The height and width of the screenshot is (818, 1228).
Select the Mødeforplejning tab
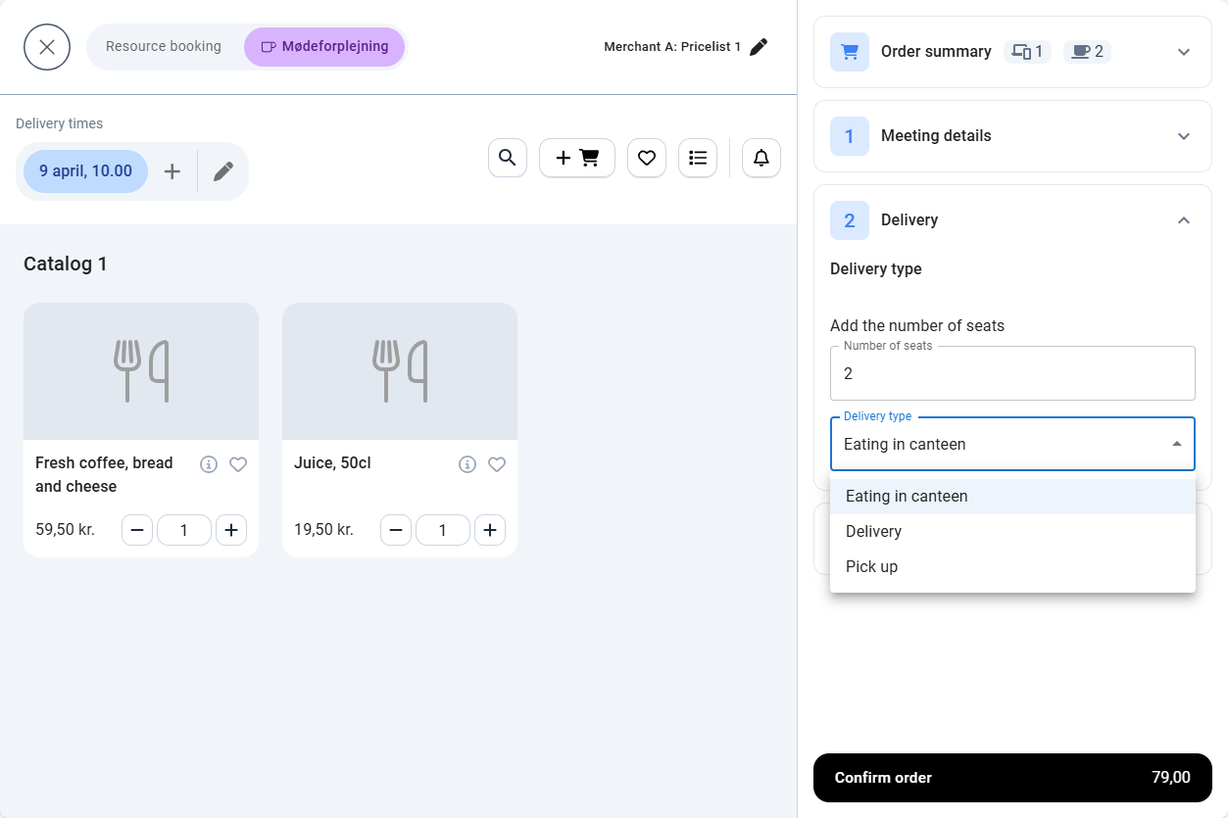324,46
